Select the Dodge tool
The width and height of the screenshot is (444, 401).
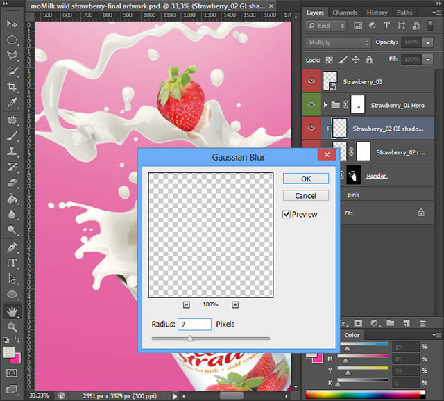[x=12, y=230]
